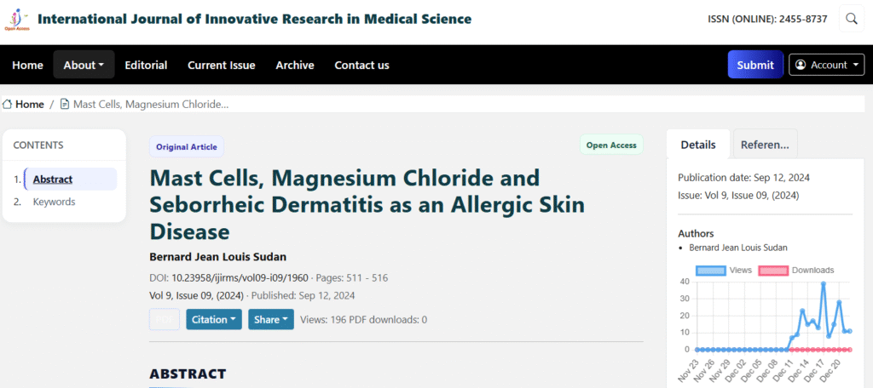Open the Account dropdown menu
Image resolution: width=873 pixels, height=388 pixels.
[827, 65]
